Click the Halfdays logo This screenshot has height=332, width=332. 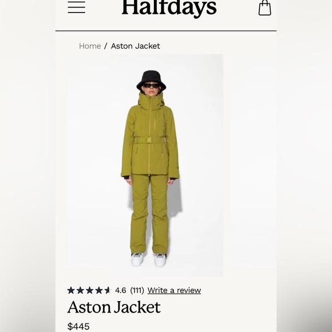[x=169, y=8]
